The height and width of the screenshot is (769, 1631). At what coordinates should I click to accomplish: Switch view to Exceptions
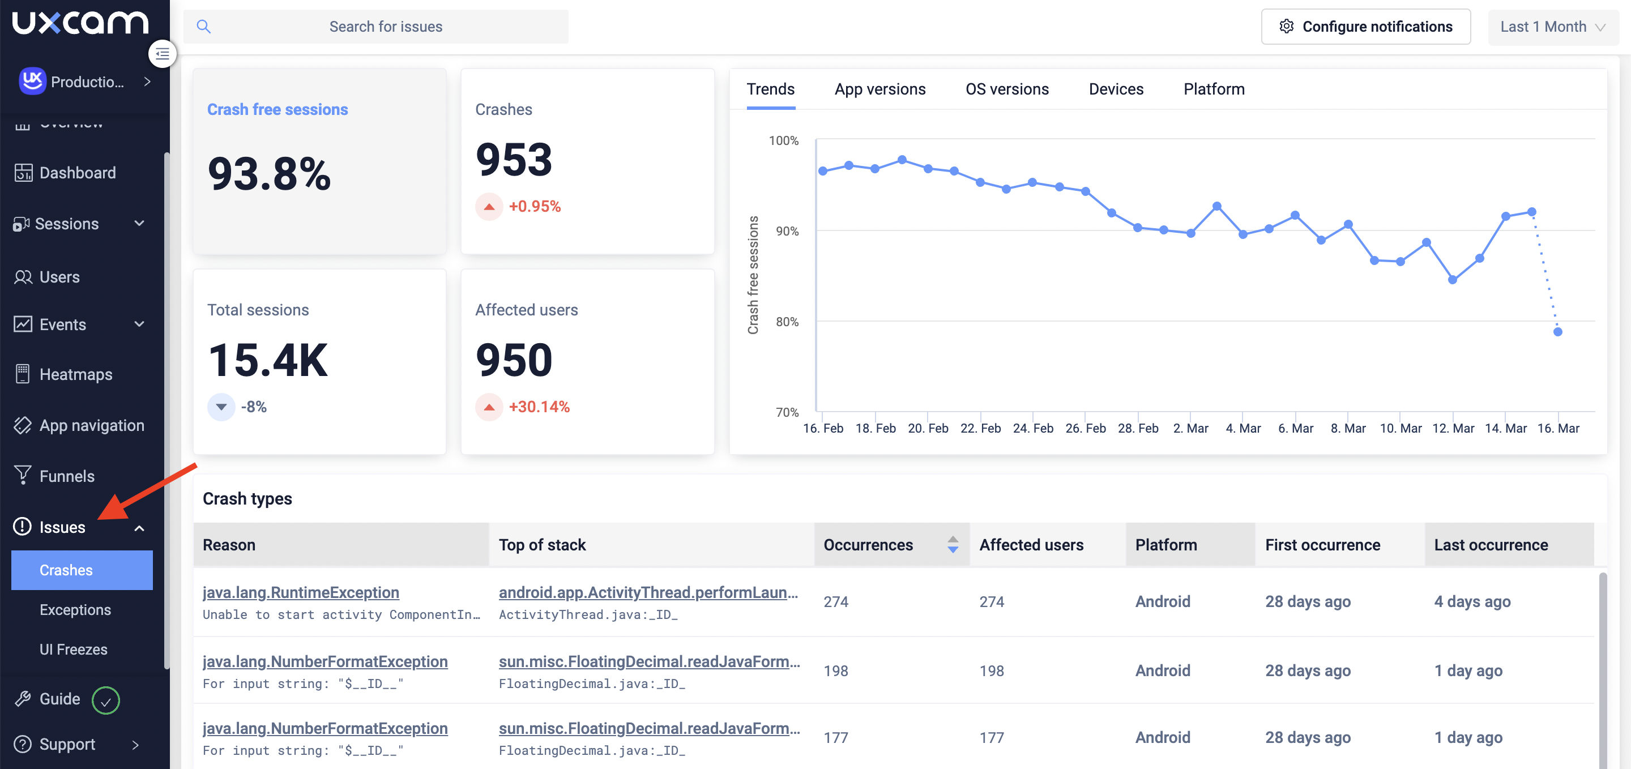pos(75,609)
